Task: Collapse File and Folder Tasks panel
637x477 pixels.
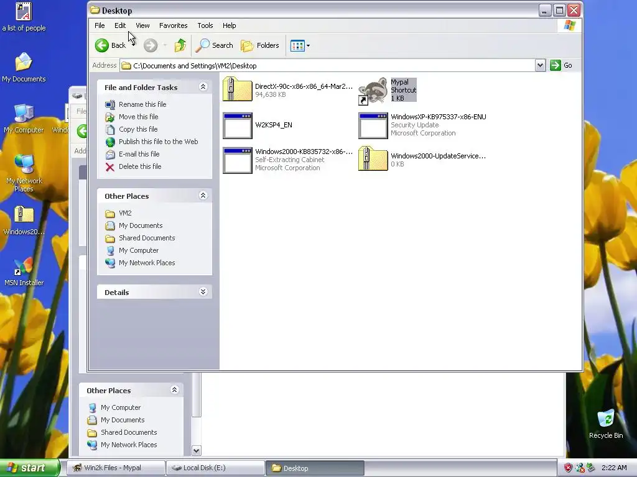Action: [x=203, y=86]
